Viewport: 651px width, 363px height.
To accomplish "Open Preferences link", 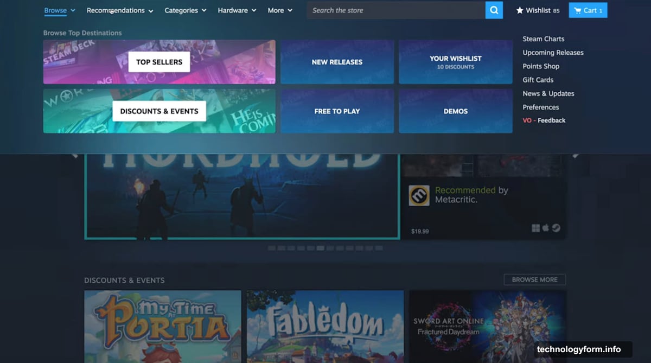I will [541, 107].
